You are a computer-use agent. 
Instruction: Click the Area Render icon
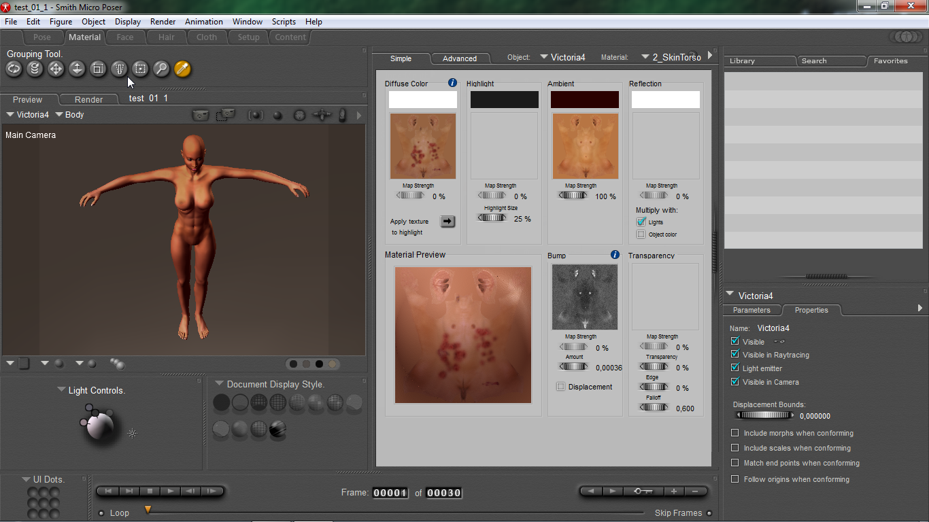click(x=224, y=116)
